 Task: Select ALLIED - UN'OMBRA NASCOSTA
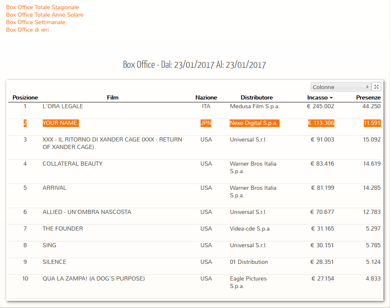[87, 212]
